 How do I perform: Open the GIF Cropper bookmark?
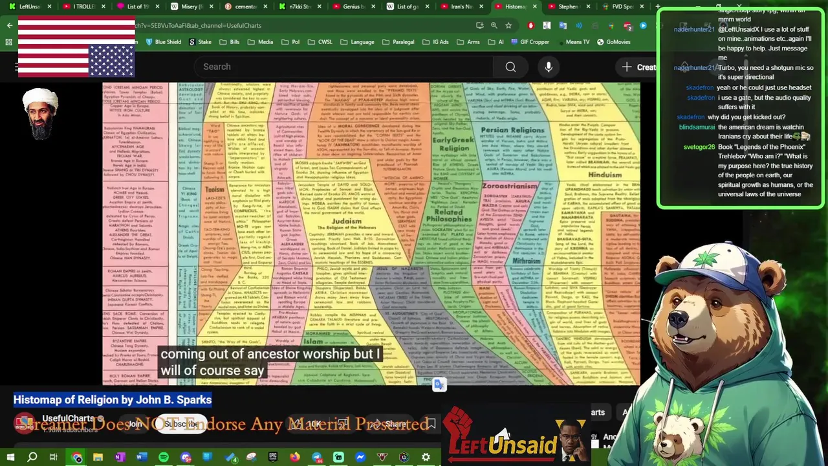(530, 42)
